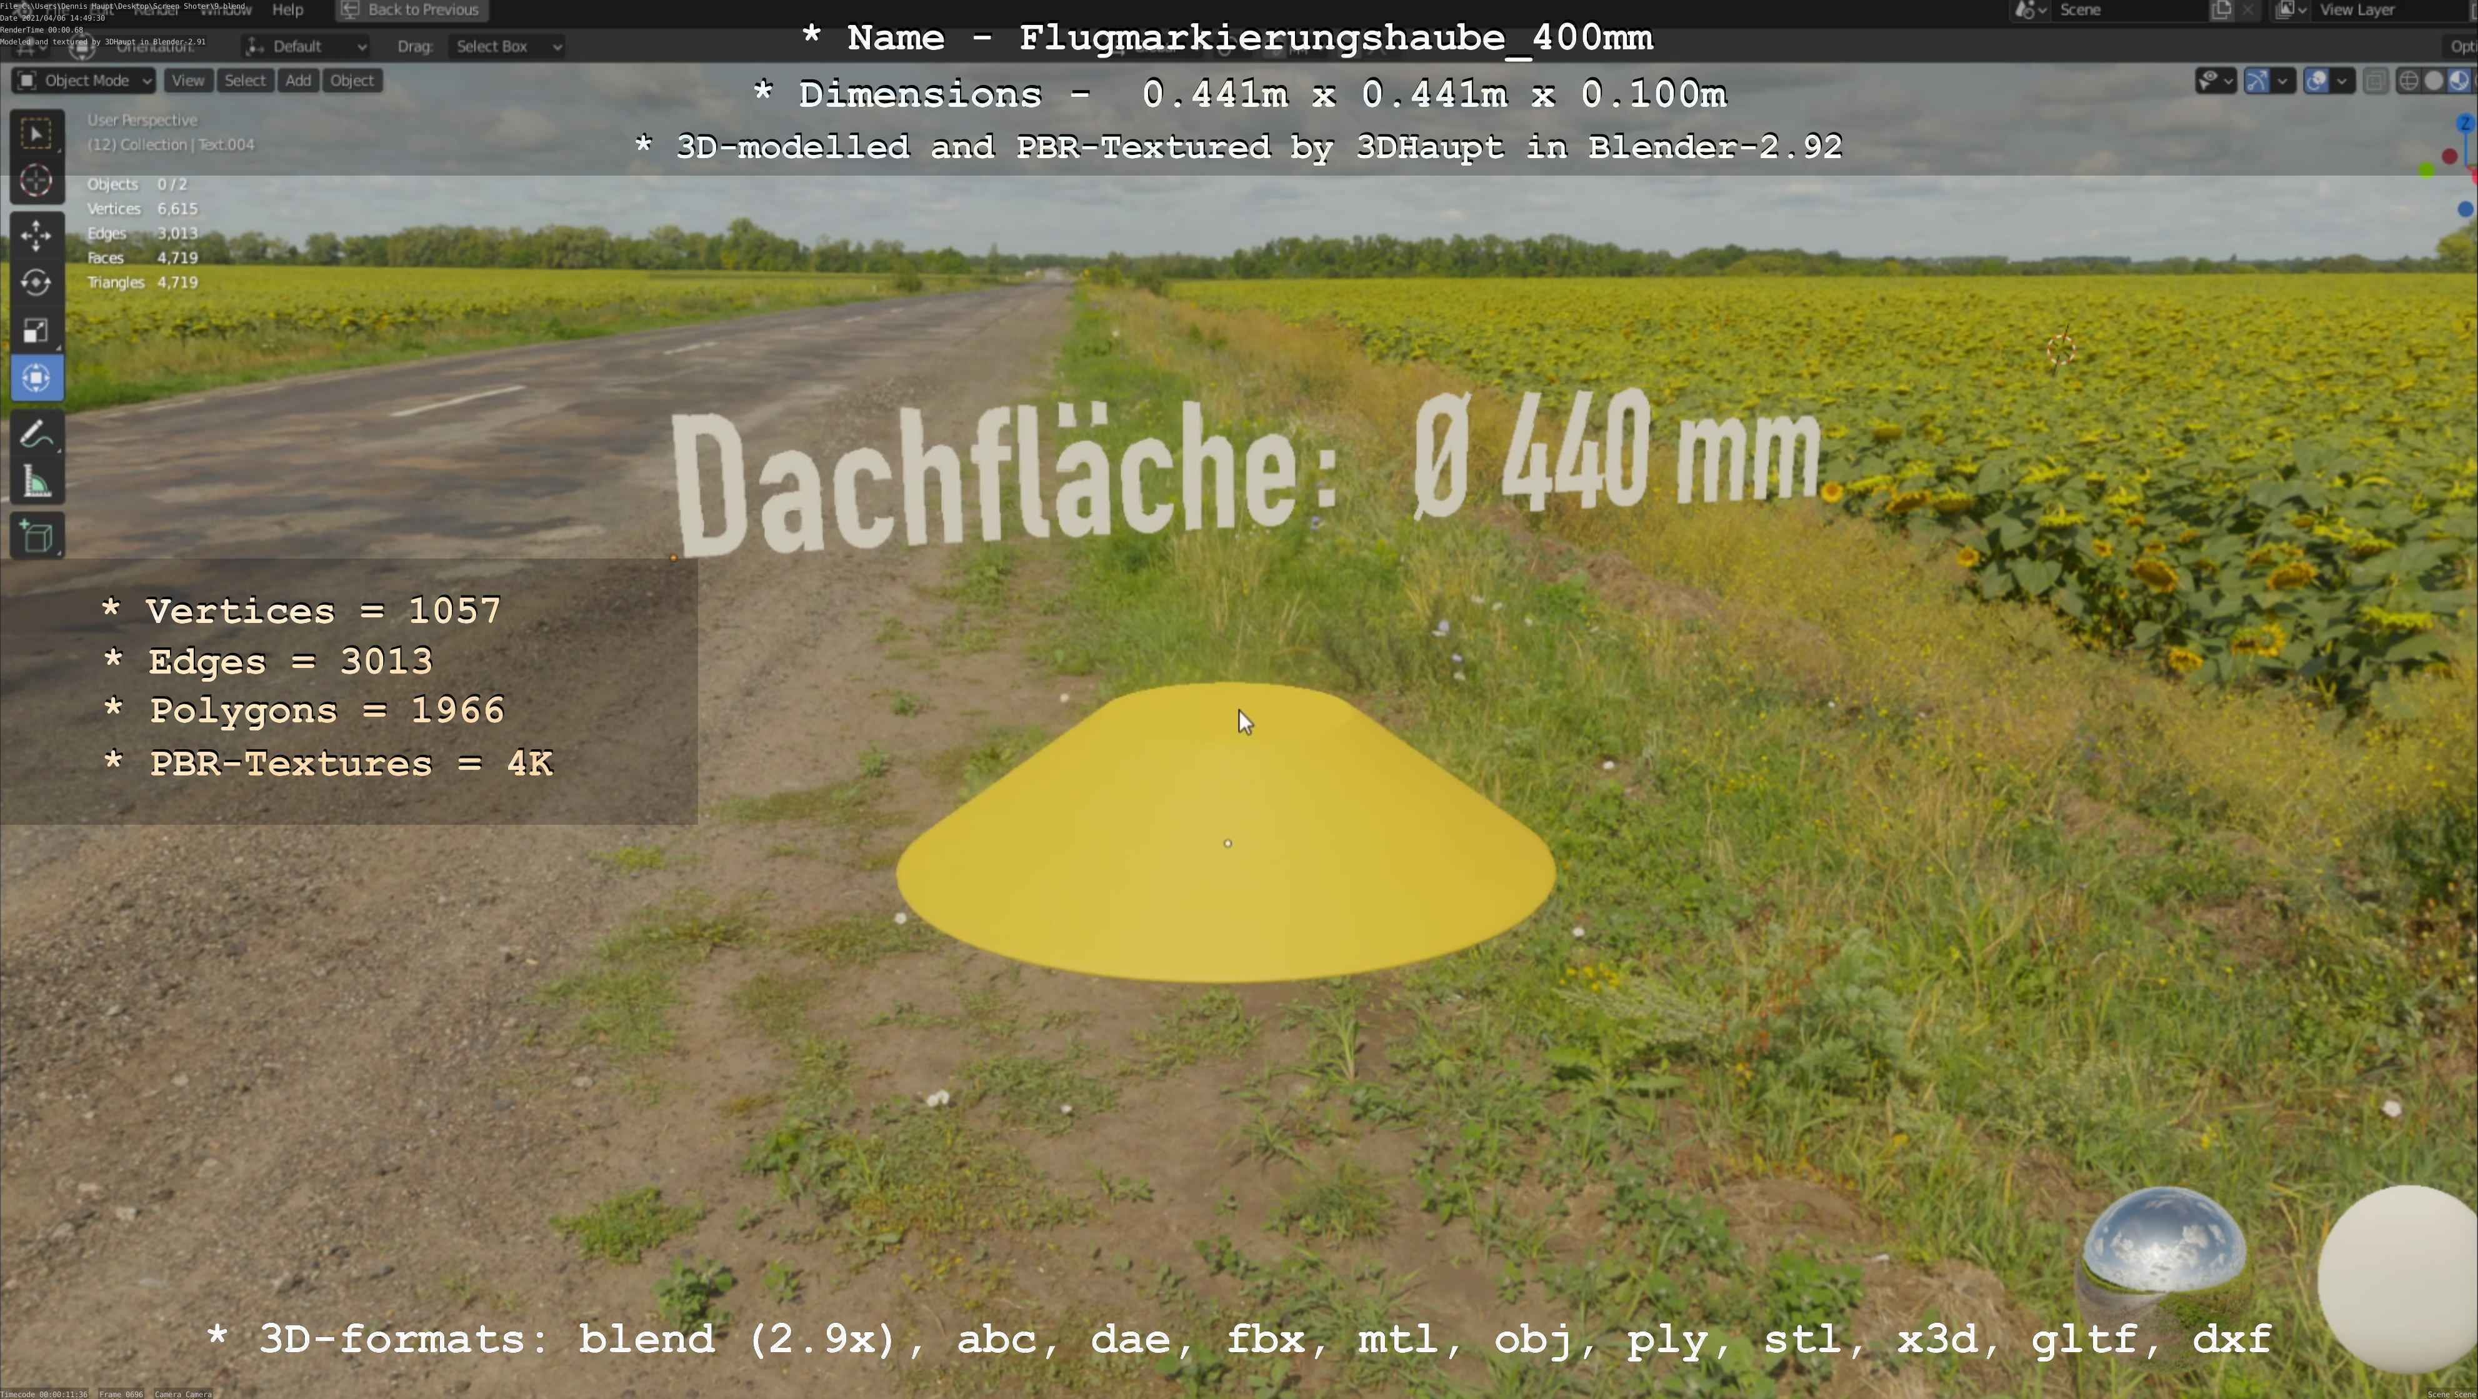The height and width of the screenshot is (1399, 2478).
Task: Open the Drag Select Box dropdown
Action: tap(507, 46)
